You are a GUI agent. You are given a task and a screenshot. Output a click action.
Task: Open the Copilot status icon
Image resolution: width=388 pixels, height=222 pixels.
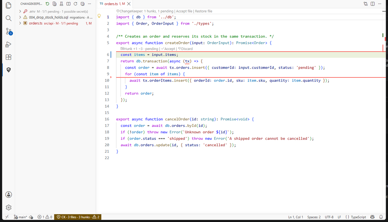pyautogui.click(x=372, y=217)
